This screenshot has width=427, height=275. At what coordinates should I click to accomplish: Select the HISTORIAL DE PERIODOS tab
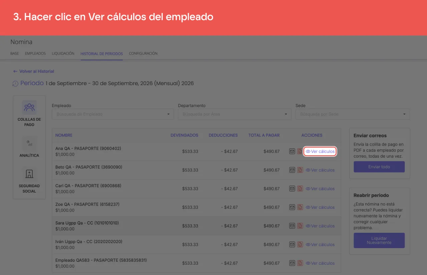coord(102,54)
